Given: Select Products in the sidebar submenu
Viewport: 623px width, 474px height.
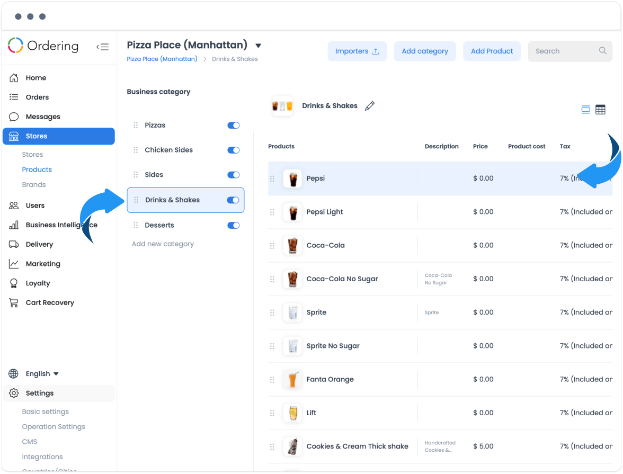Looking at the screenshot, I should coord(37,169).
